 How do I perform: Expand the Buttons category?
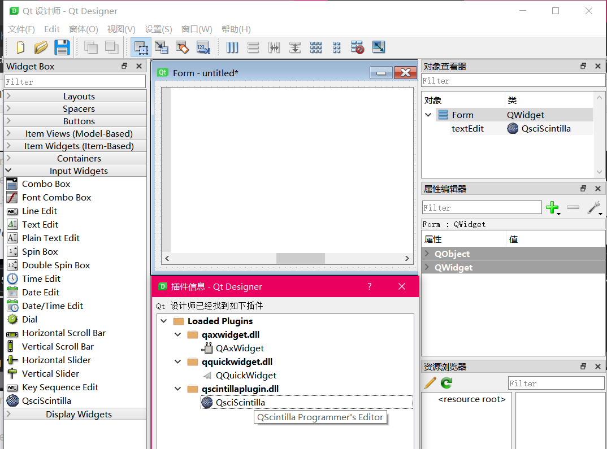[76, 121]
